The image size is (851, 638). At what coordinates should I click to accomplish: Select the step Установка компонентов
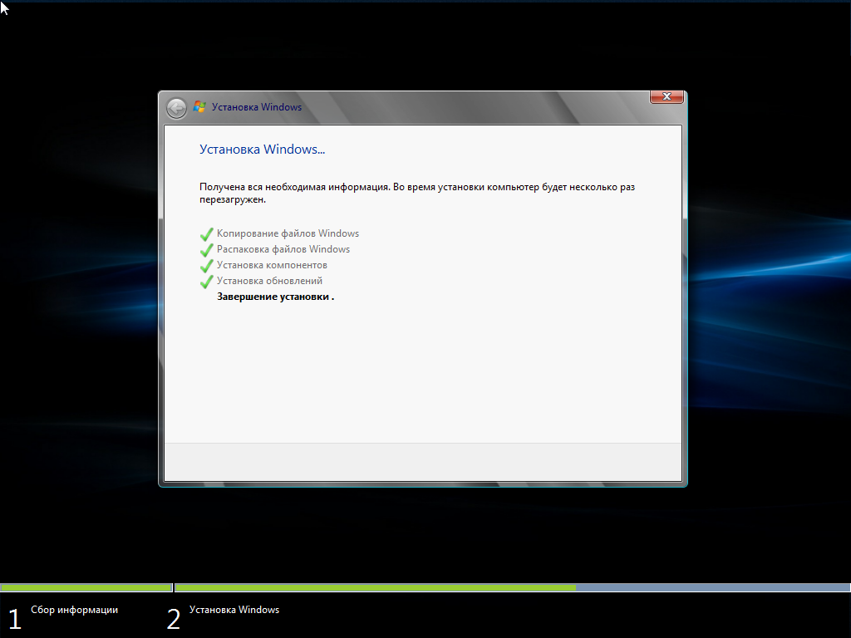272,265
